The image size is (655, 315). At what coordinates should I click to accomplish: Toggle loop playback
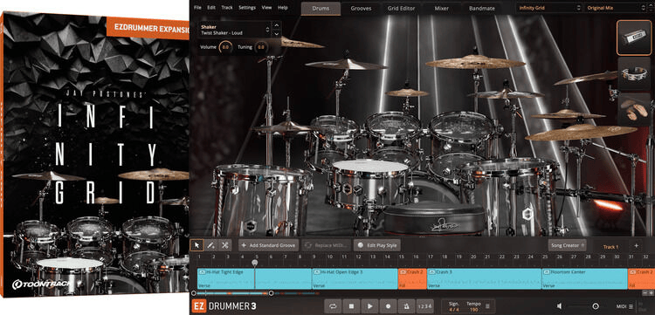[333, 305]
